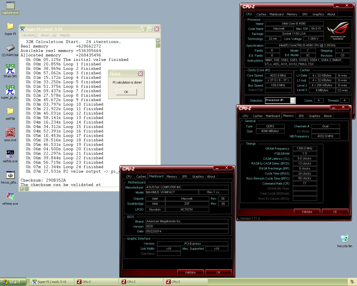Open the (Z) RAM Disk desktop icon
The height and width of the screenshot is (286, 357).
[x=10, y=50]
